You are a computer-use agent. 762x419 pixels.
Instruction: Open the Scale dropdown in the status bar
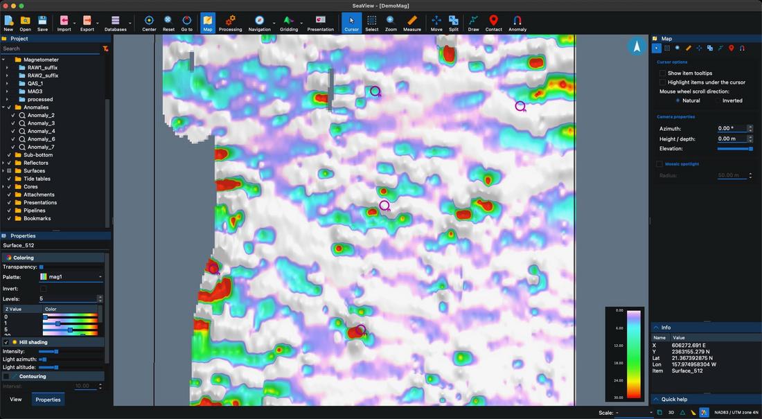pos(634,413)
